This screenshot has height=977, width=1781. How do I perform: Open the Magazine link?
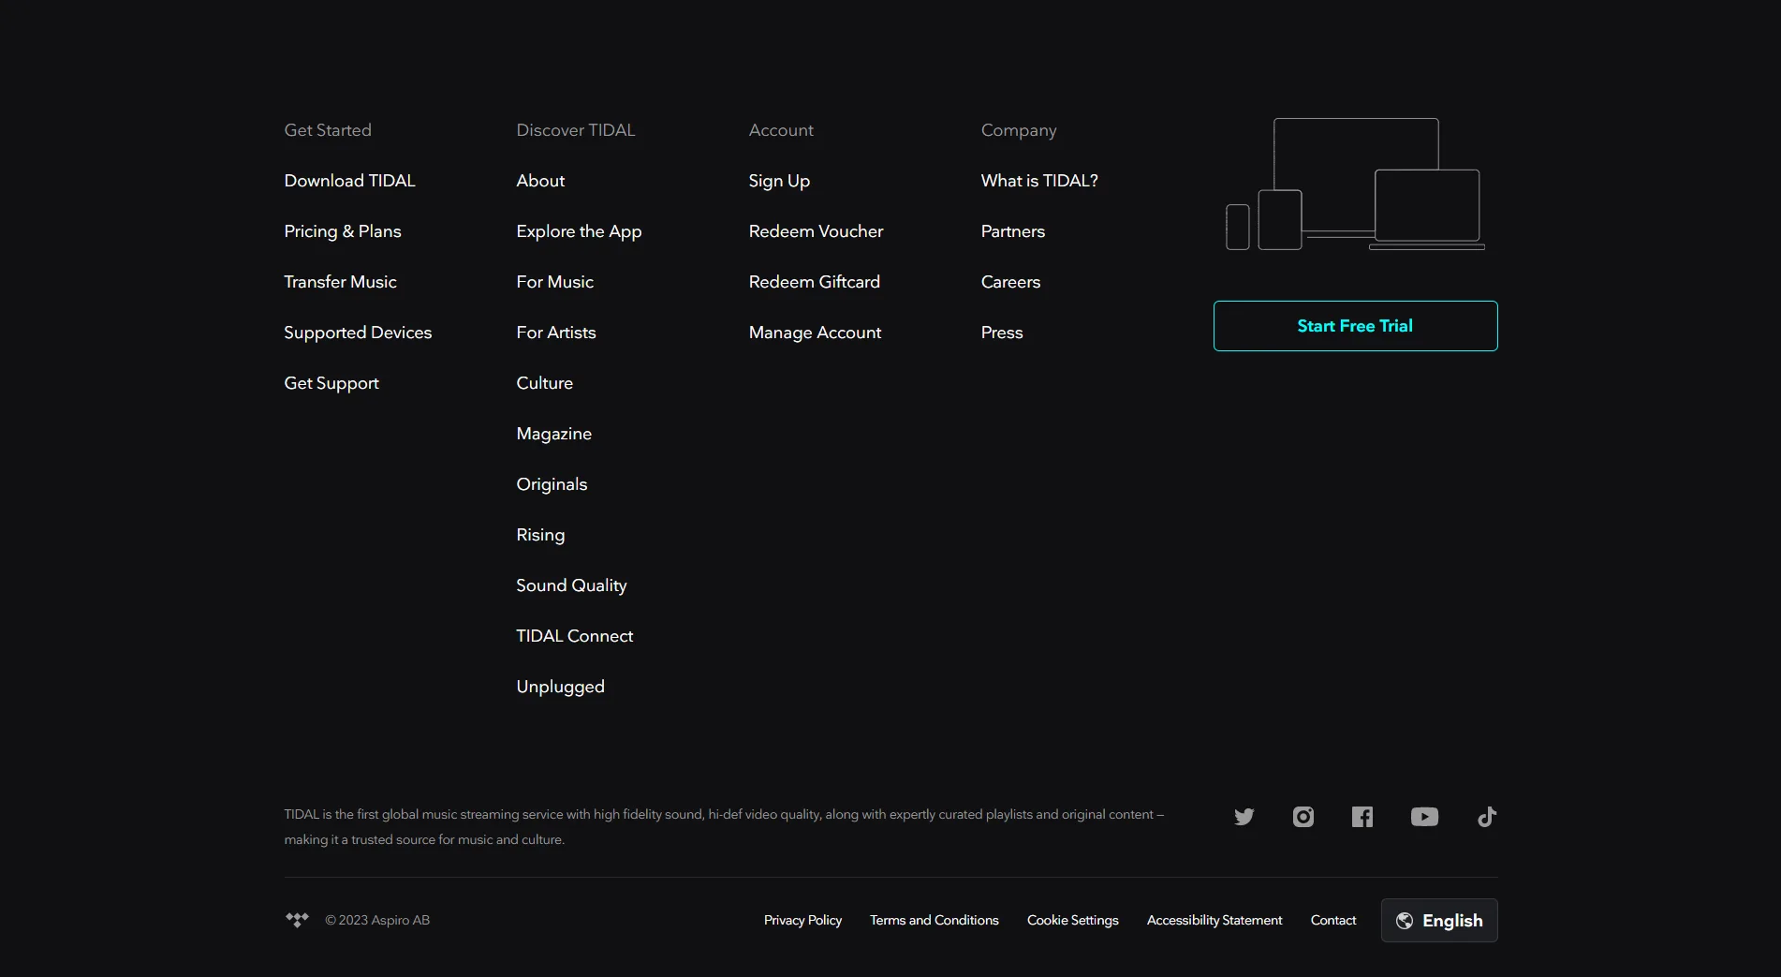(553, 434)
